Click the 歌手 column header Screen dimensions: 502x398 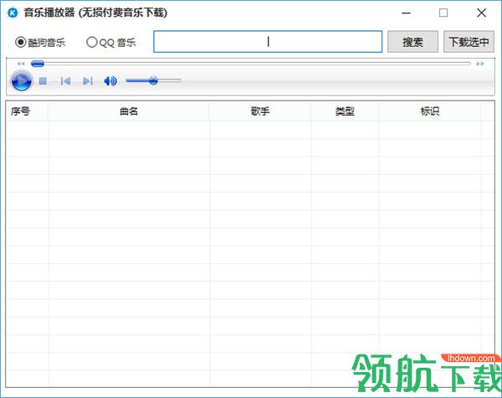(260, 111)
